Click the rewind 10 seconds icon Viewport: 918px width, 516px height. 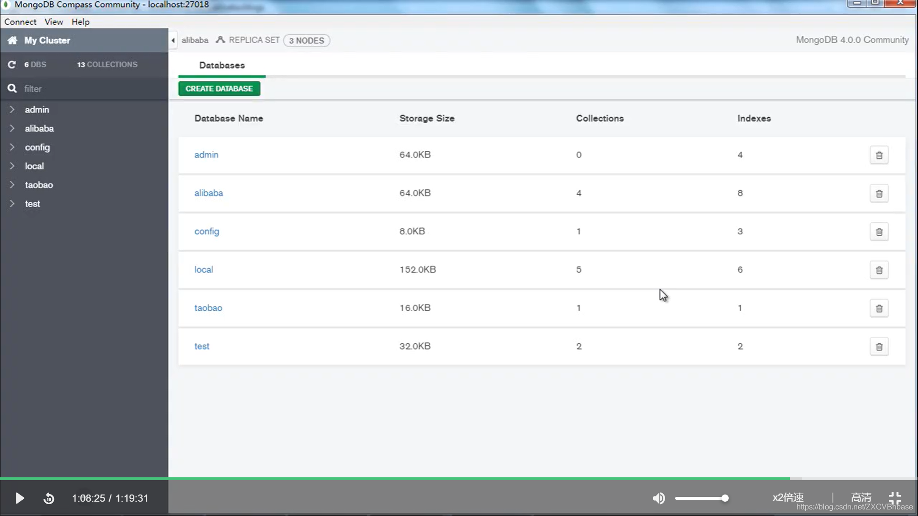[x=49, y=498]
